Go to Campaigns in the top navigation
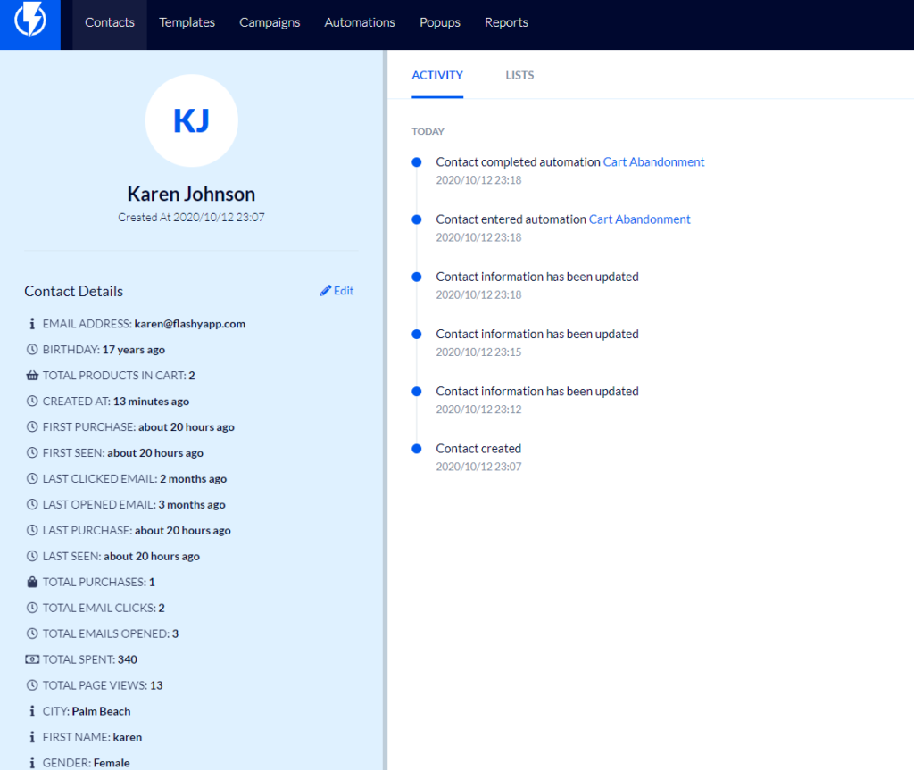Screen dimensions: 914x770 (x=270, y=22)
